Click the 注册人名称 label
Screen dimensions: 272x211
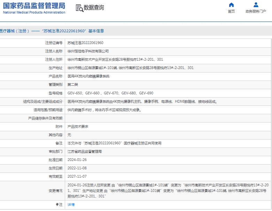click(54, 51)
